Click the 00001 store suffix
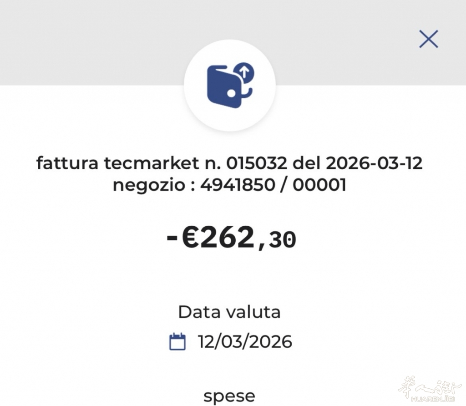The height and width of the screenshot is (406, 466). (x=319, y=184)
